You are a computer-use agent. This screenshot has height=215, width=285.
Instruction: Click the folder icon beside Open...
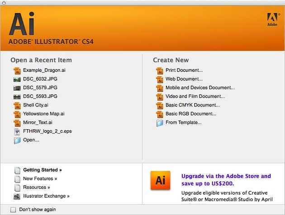[x=17, y=140]
